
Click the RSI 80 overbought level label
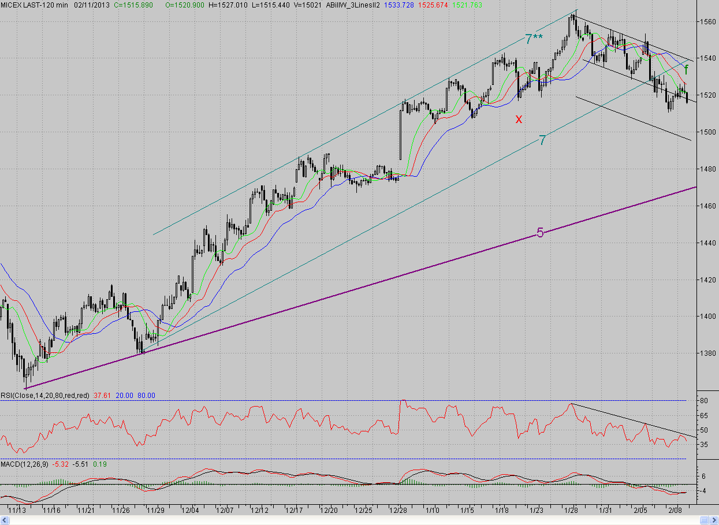tap(704, 401)
